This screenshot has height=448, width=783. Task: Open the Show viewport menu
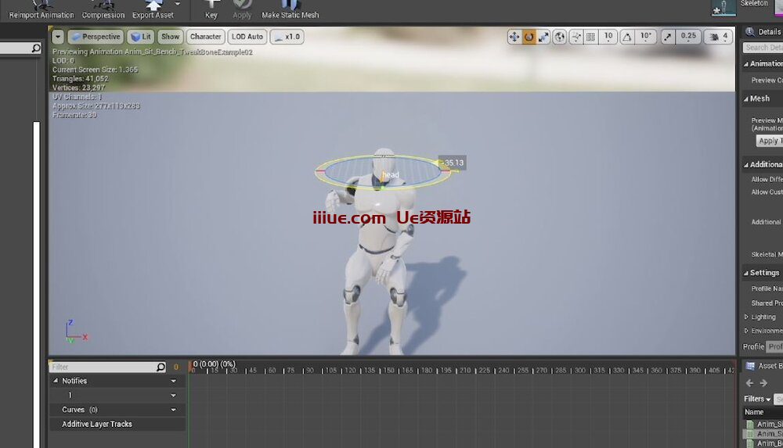coord(170,37)
